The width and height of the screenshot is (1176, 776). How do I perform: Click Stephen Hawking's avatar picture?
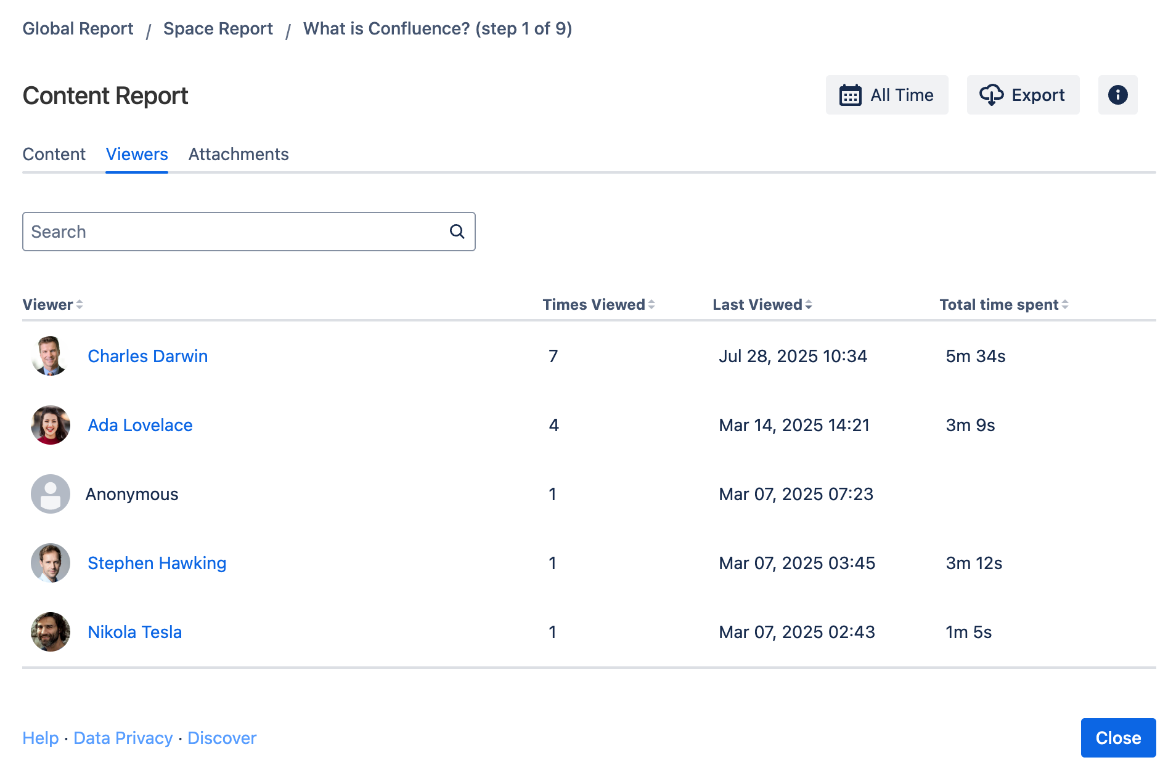point(51,563)
